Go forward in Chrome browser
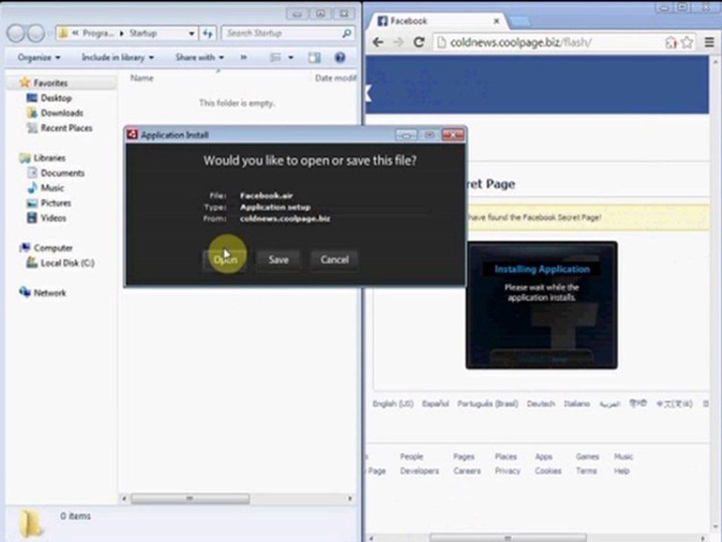Screen dimensions: 722x542 (x=399, y=42)
